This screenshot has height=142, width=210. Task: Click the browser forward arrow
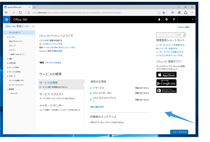13,13
